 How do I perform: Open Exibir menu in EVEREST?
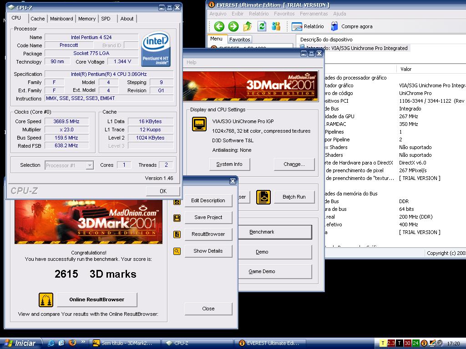tap(238, 14)
